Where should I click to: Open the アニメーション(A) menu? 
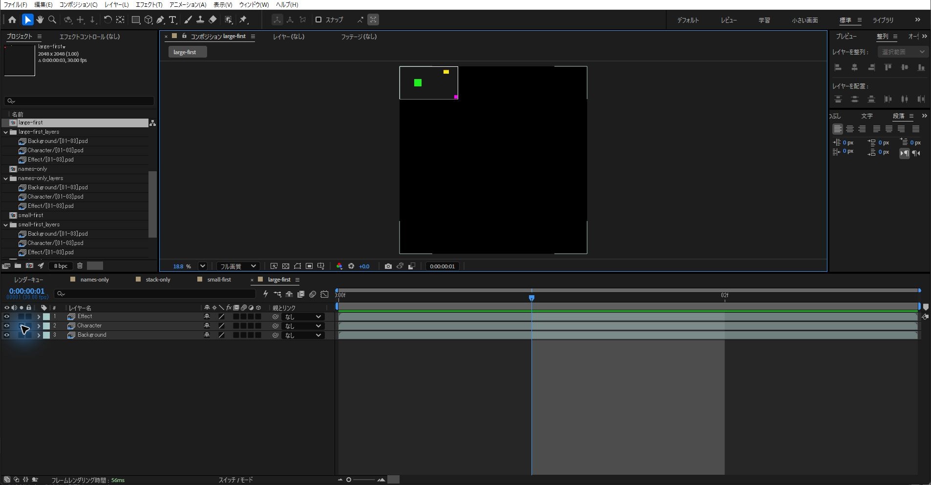(188, 4)
